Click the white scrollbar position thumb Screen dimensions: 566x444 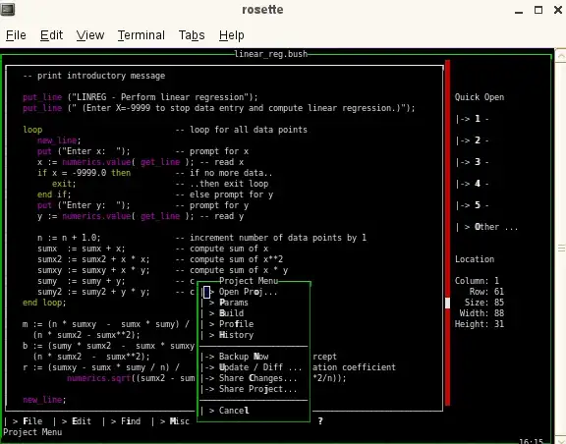click(448, 304)
